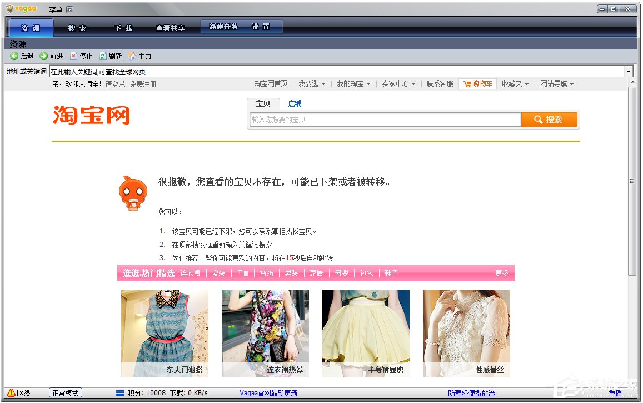
Task: Expand the 网站导航 dropdown
Action: click(x=557, y=84)
